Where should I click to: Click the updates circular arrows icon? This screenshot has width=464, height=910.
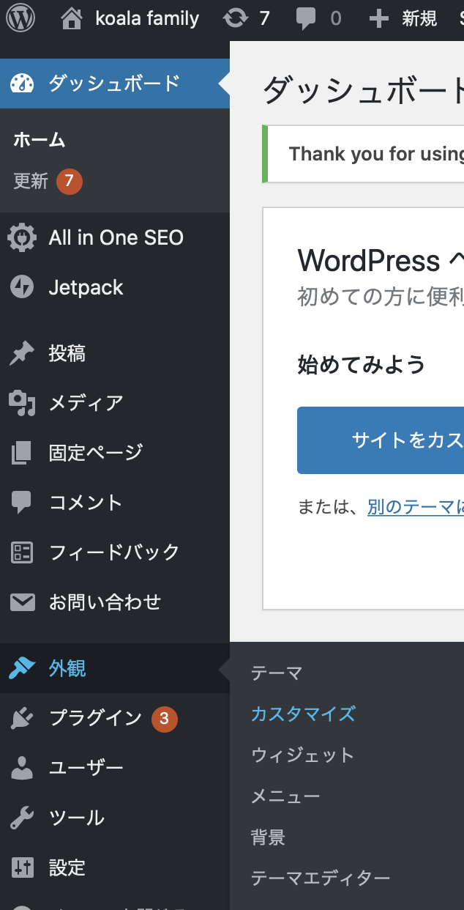coord(236,18)
